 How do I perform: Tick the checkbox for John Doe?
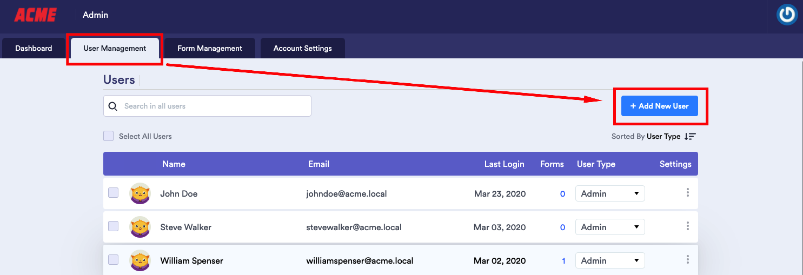[114, 193]
